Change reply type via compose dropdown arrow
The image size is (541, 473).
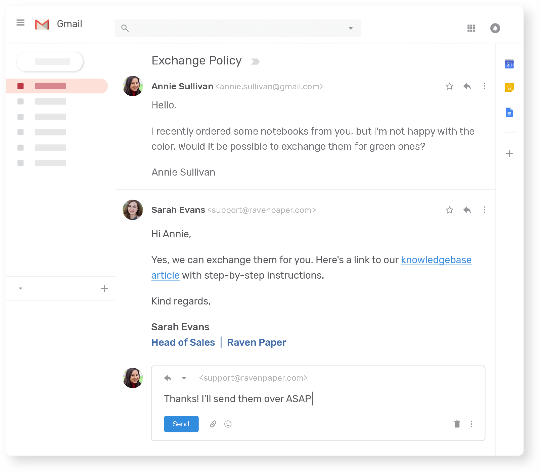pos(184,378)
